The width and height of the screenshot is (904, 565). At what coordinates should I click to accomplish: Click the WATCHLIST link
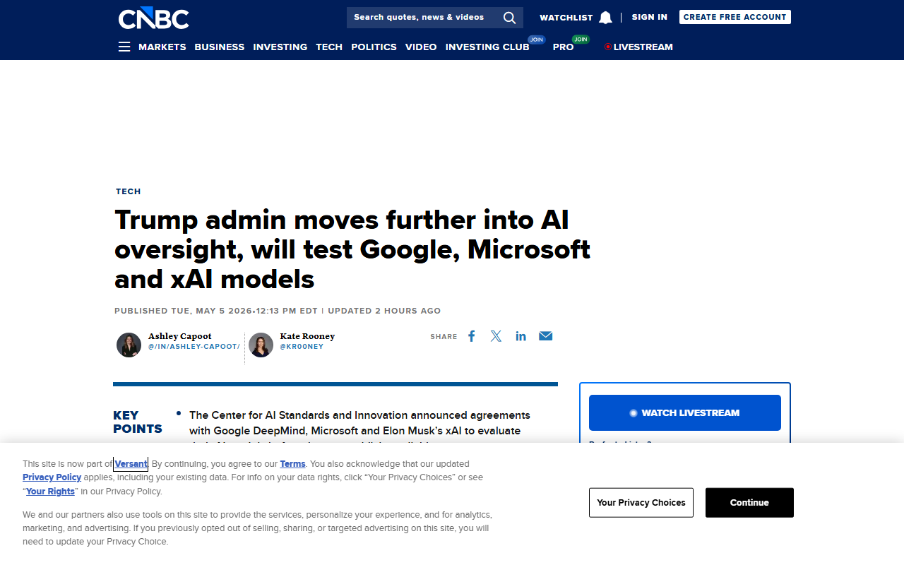[x=566, y=18]
